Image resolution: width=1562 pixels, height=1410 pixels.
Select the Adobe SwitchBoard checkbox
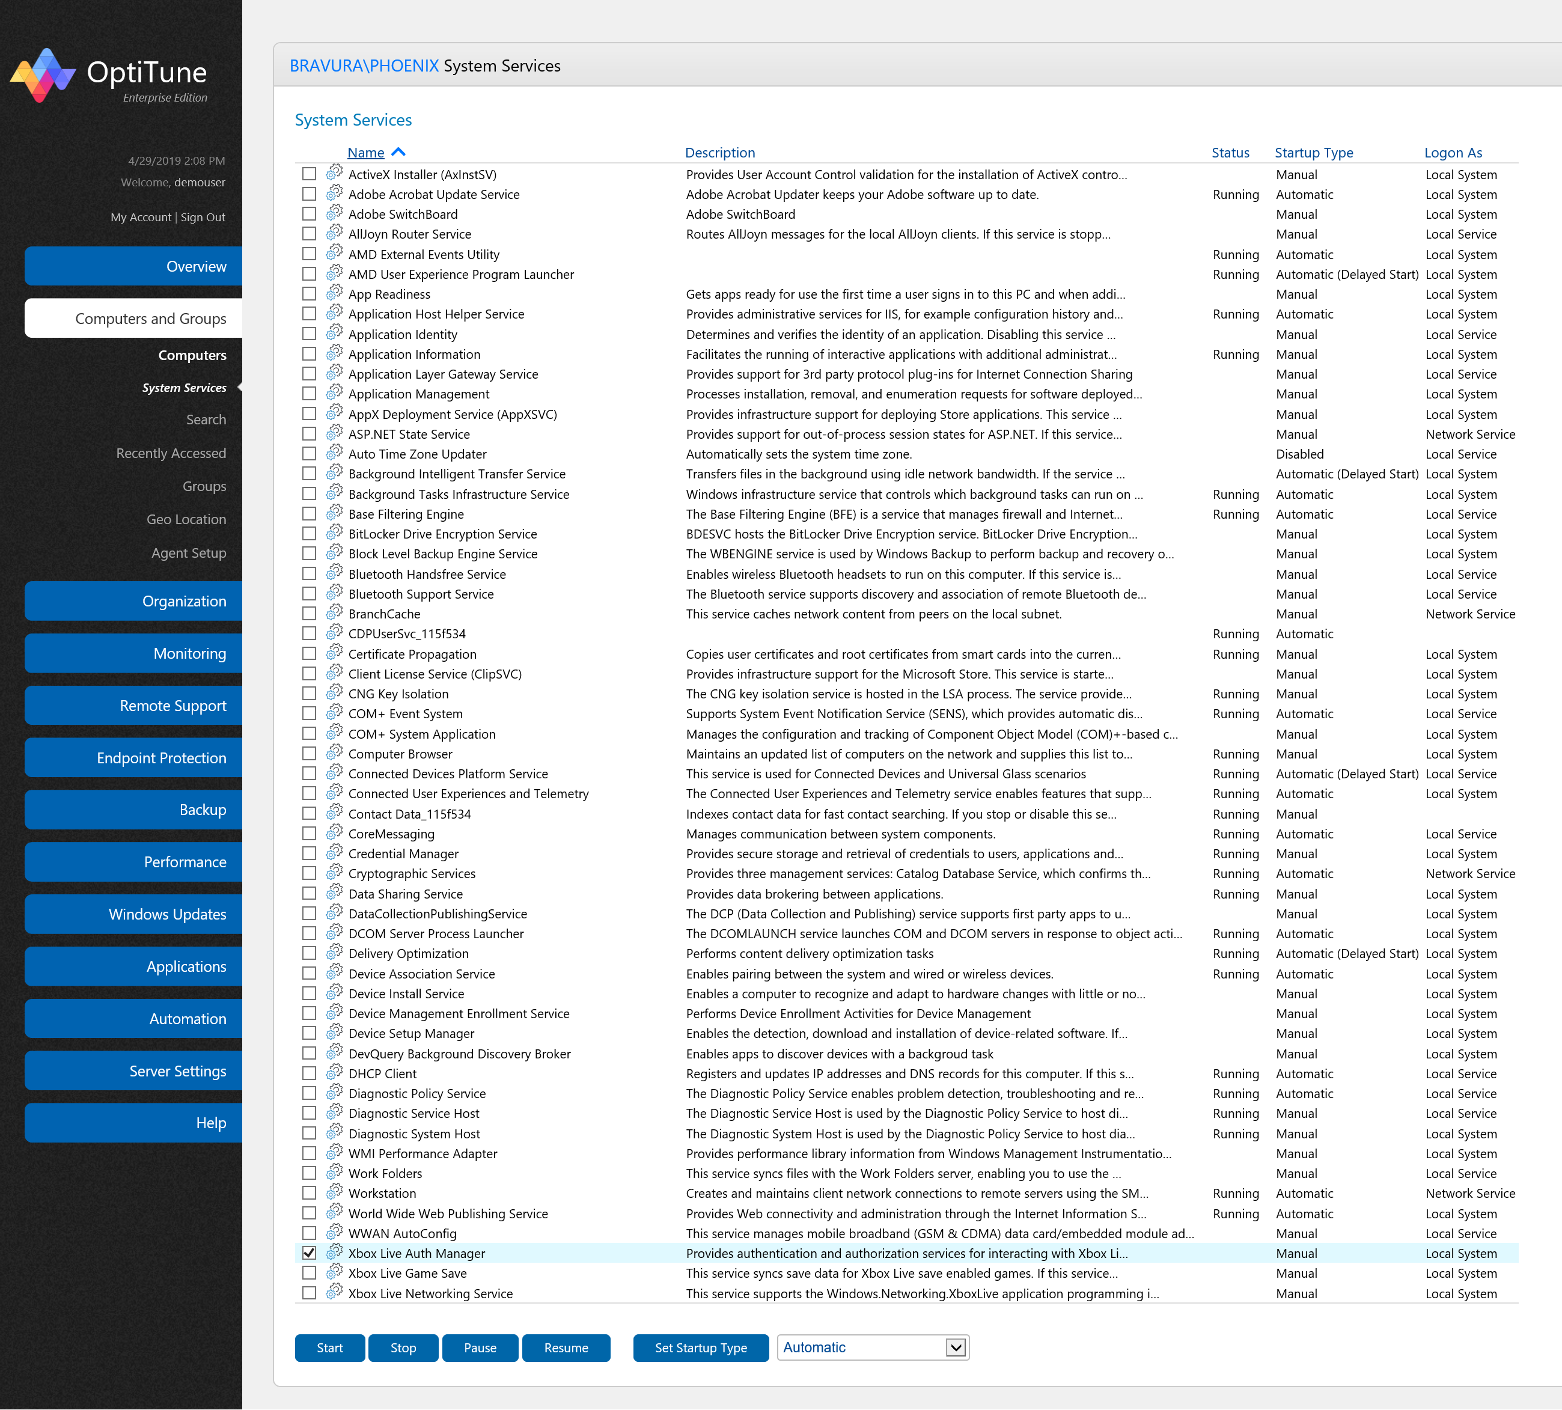click(x=309, y=214)
